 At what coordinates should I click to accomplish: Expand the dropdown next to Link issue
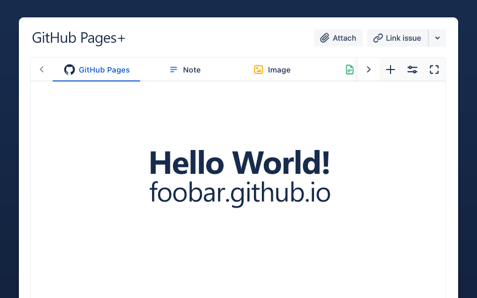pyautogui.click(x=437, y=38)
